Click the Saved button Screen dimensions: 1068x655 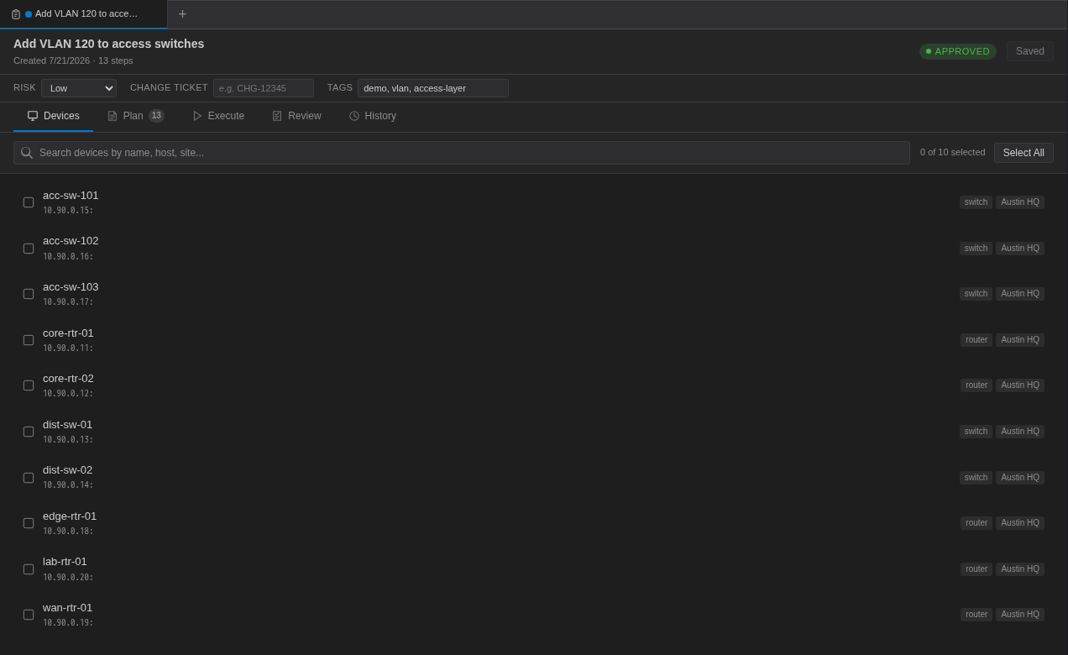pyautogui.click(x=1030, y=51)
